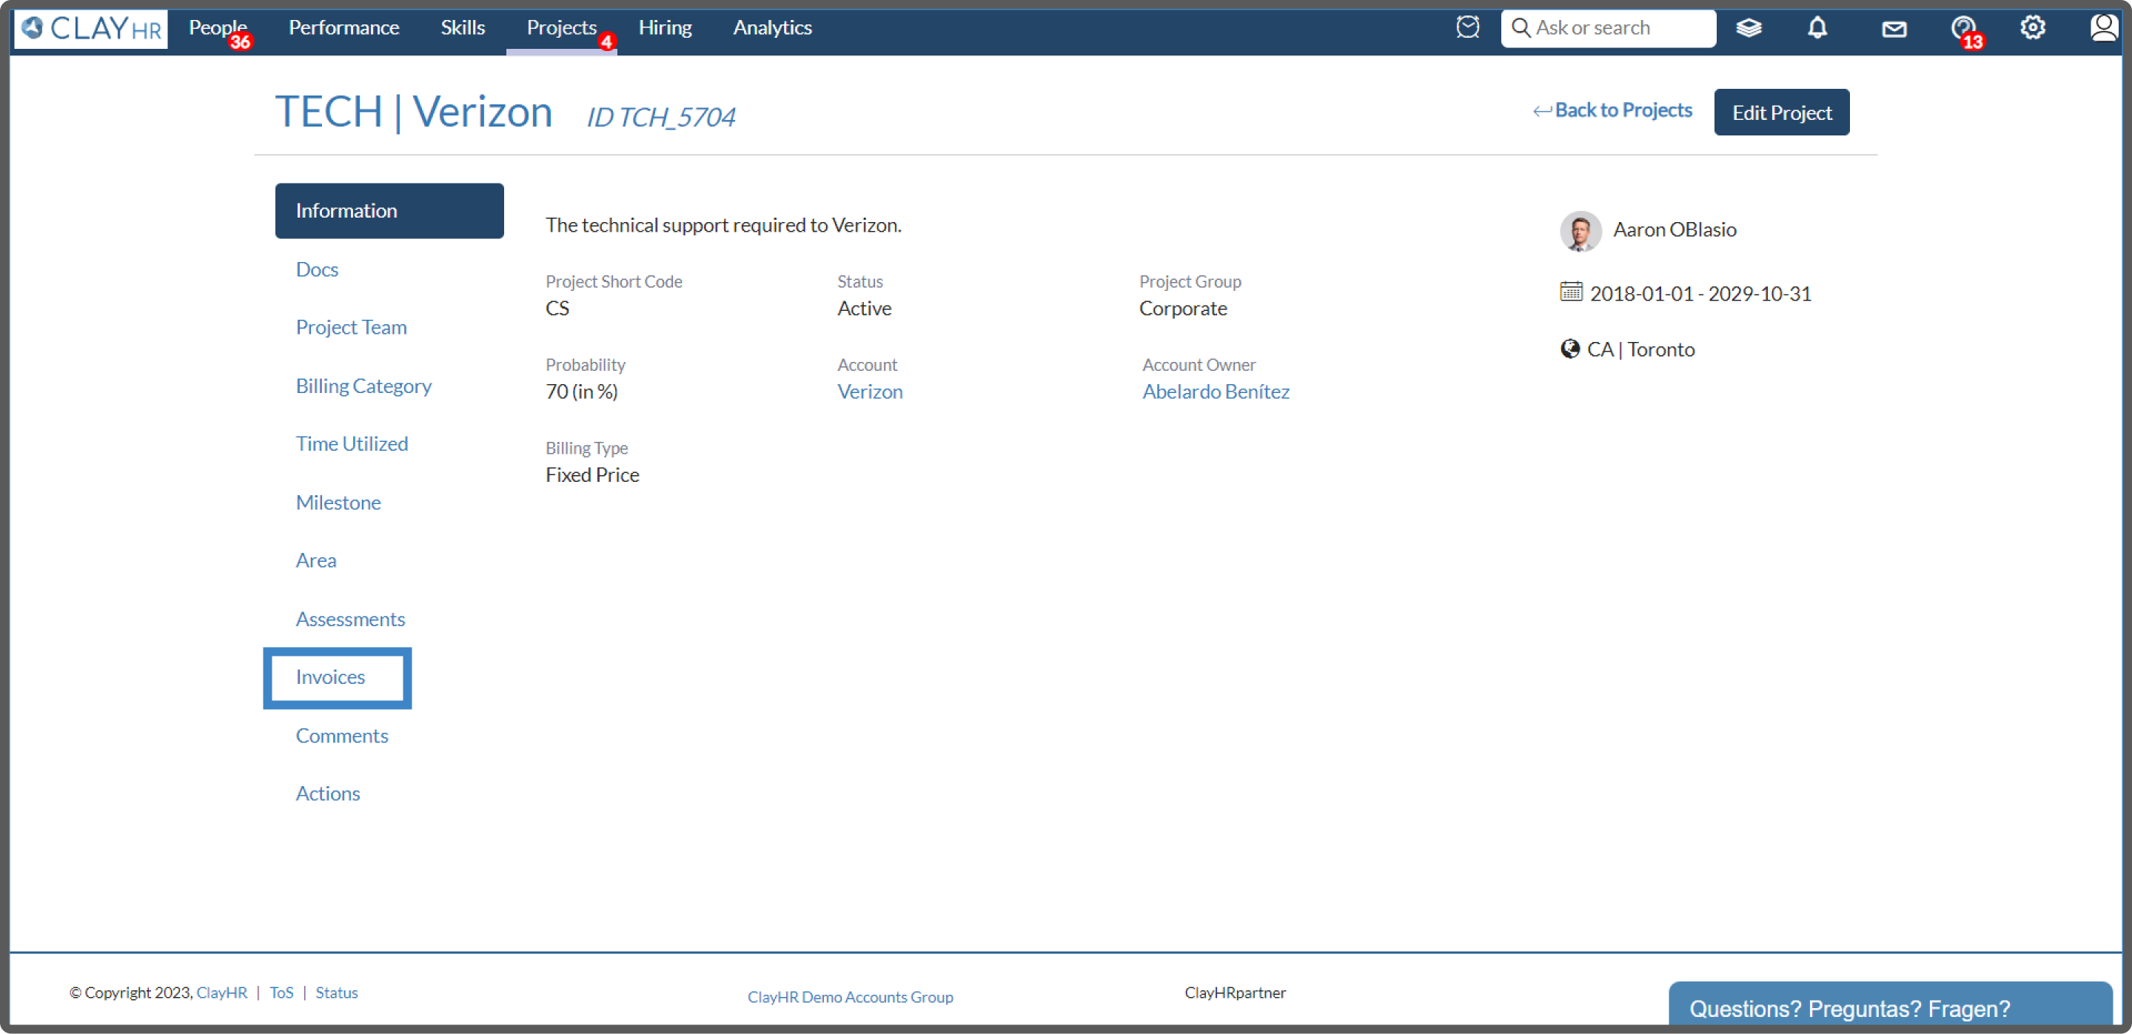2132x1034 pixels.
Task: Open the help icon with badge 13
Action: coord(1965,30)
